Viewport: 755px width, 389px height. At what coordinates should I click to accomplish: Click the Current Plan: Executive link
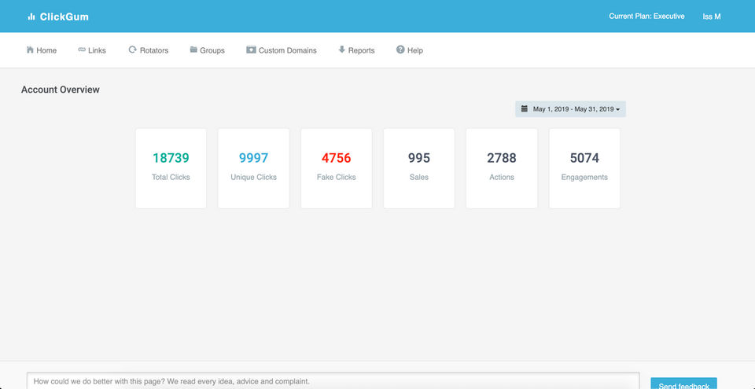pyautogui.click(x=646, y=17)
